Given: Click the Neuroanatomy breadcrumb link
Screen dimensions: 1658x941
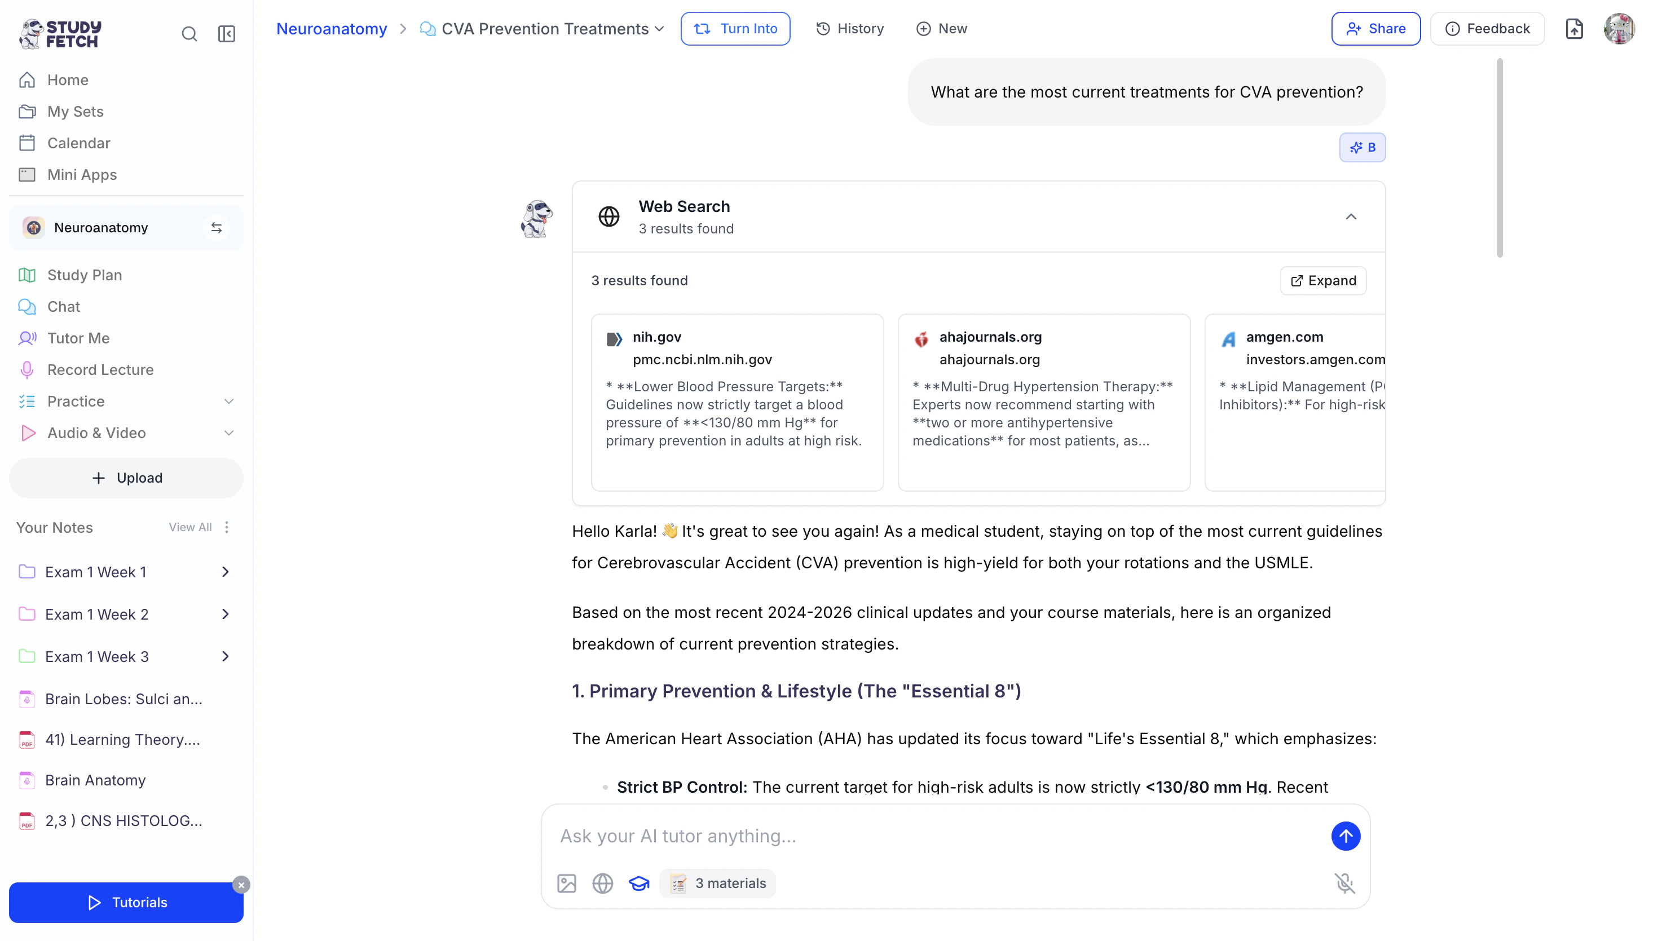Looking at the screenshot, I should click(331, 28).
